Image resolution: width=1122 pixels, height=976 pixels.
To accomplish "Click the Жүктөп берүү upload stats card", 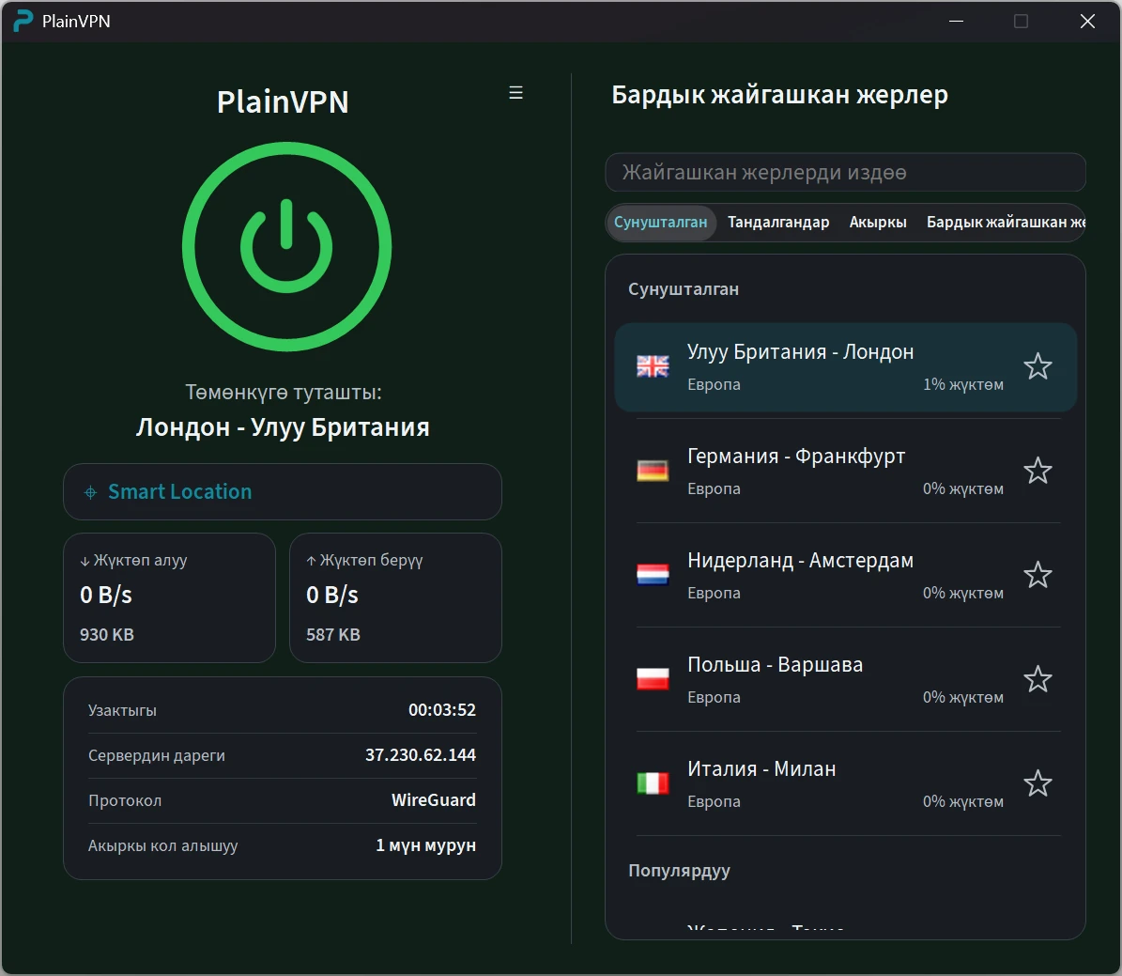I will click(395, 598).
